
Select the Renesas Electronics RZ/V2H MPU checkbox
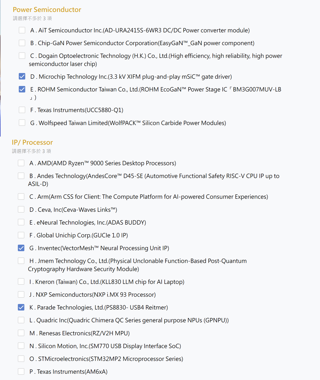(21, 333)
